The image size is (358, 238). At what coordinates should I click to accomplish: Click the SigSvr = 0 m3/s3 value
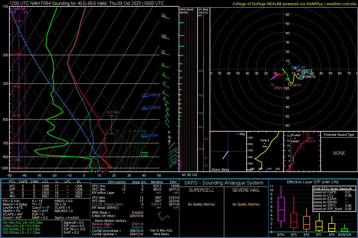[x=67, y=218]
